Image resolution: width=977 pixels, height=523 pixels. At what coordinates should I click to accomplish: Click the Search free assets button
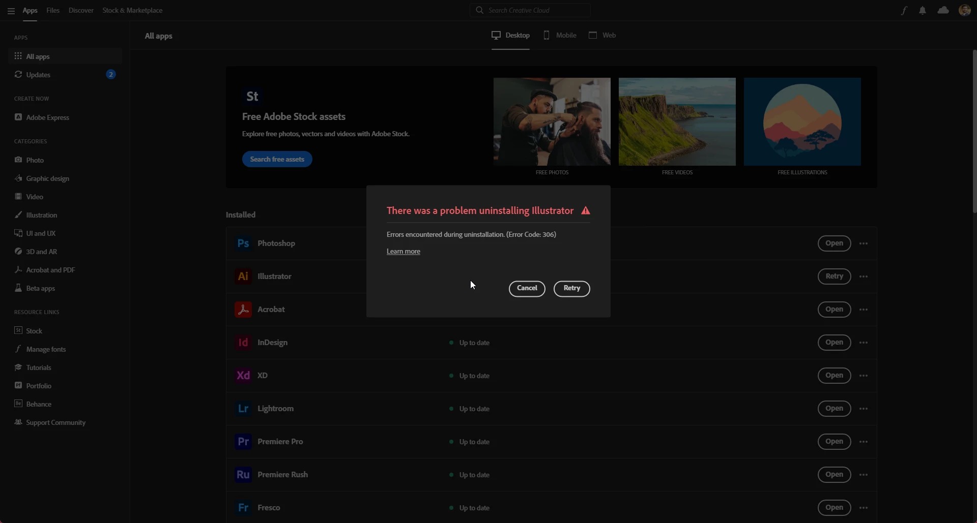pos(277,159)
